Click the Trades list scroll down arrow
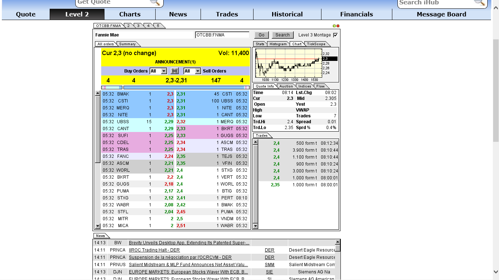 [x=255, y=226]
